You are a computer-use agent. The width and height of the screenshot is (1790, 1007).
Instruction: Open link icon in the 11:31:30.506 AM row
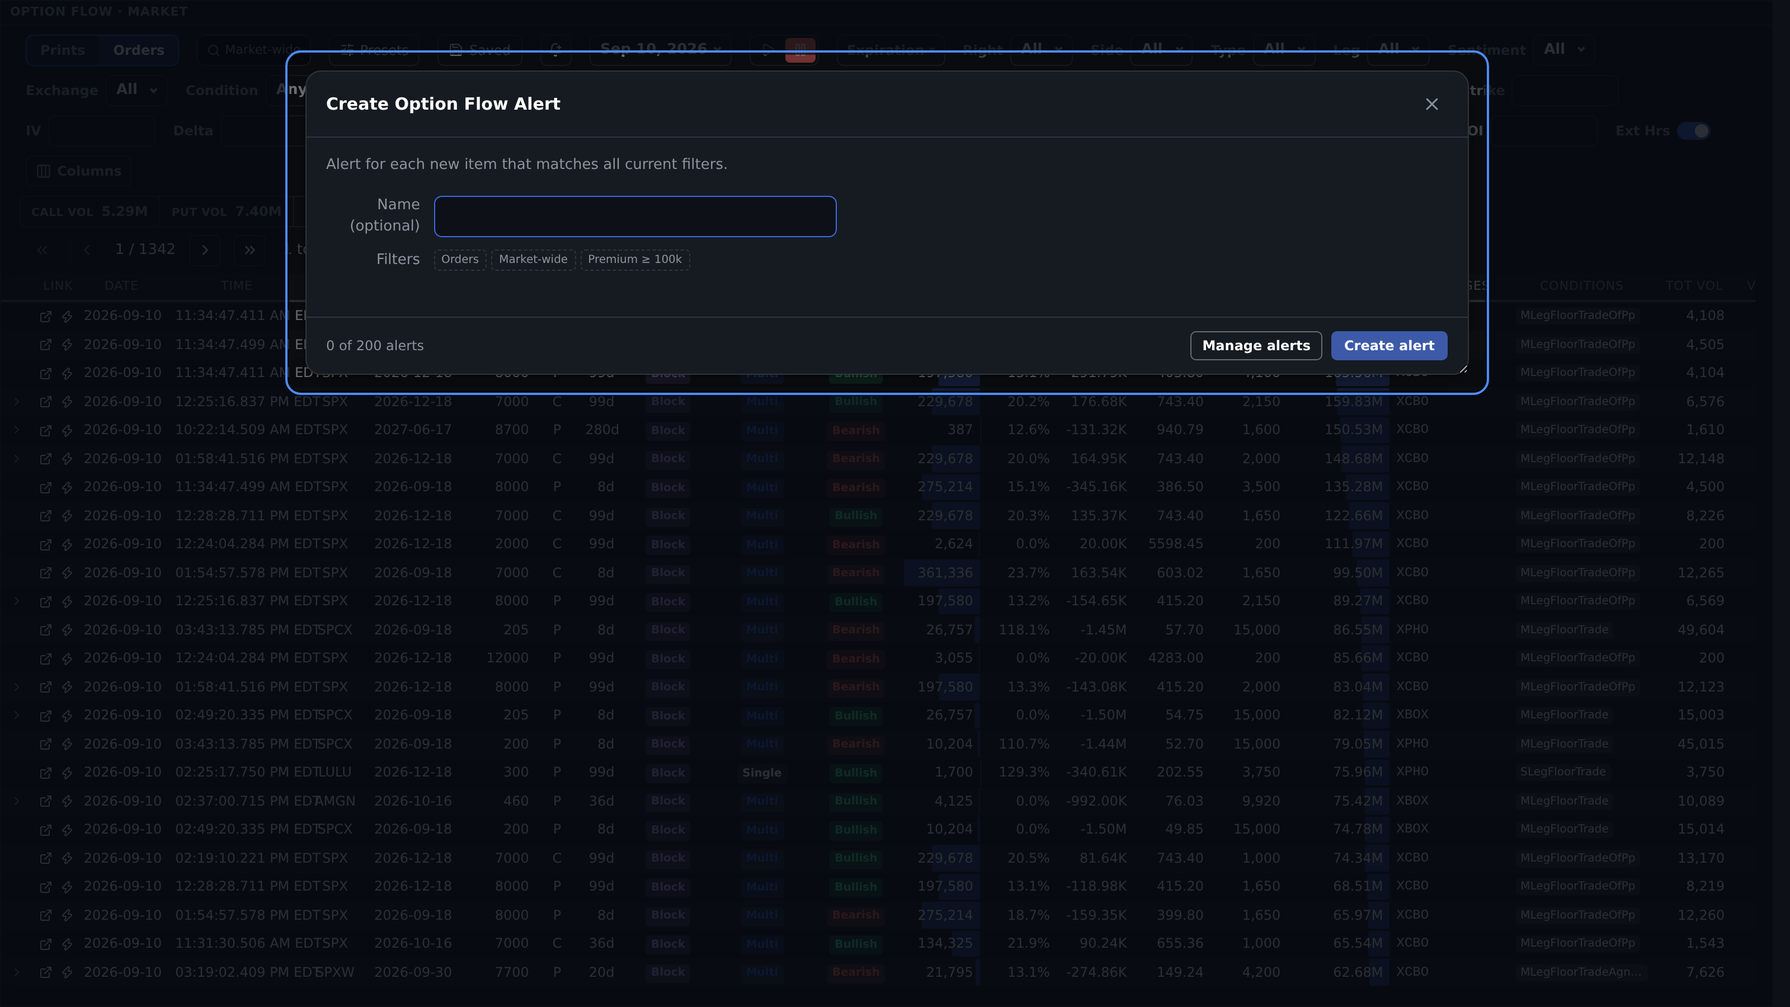pyautogui.click(x=45, y=944)
